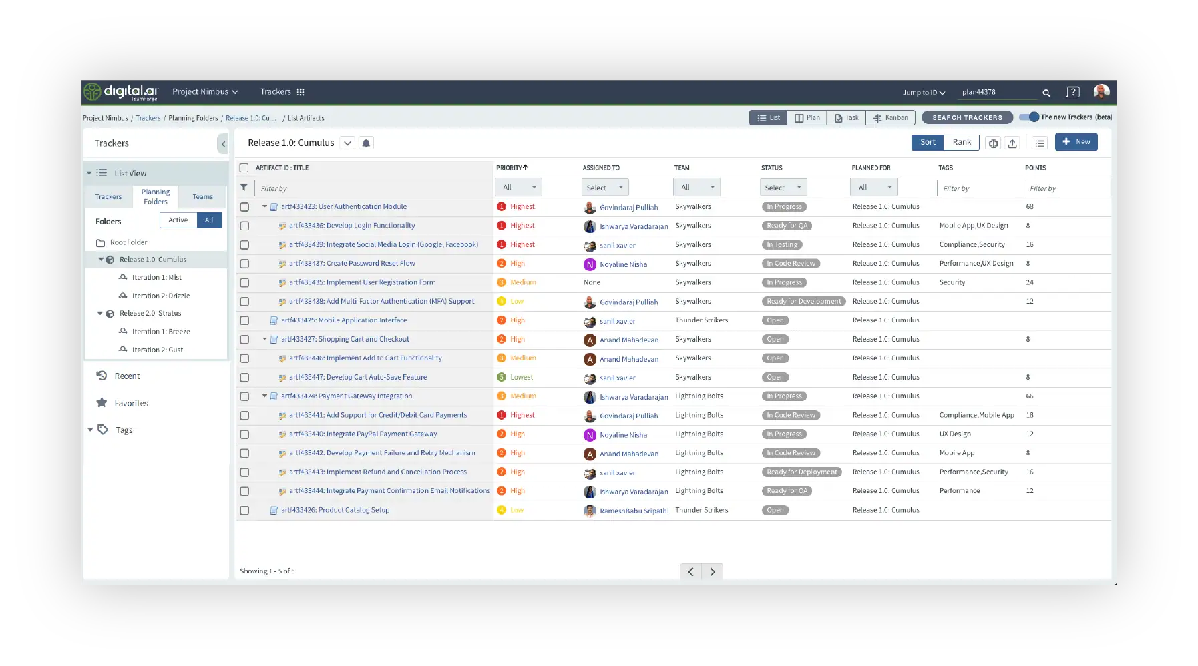Open the Priority filter All dropdown

518,188
